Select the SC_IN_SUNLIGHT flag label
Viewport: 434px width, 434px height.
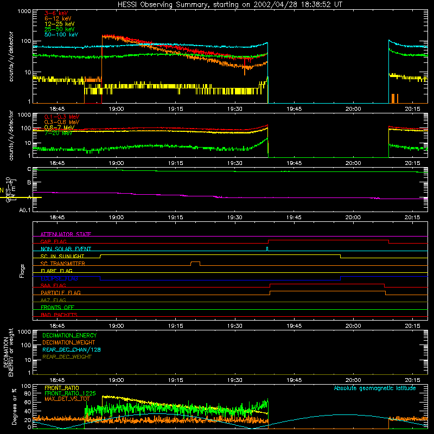click(x=62, y=256)
